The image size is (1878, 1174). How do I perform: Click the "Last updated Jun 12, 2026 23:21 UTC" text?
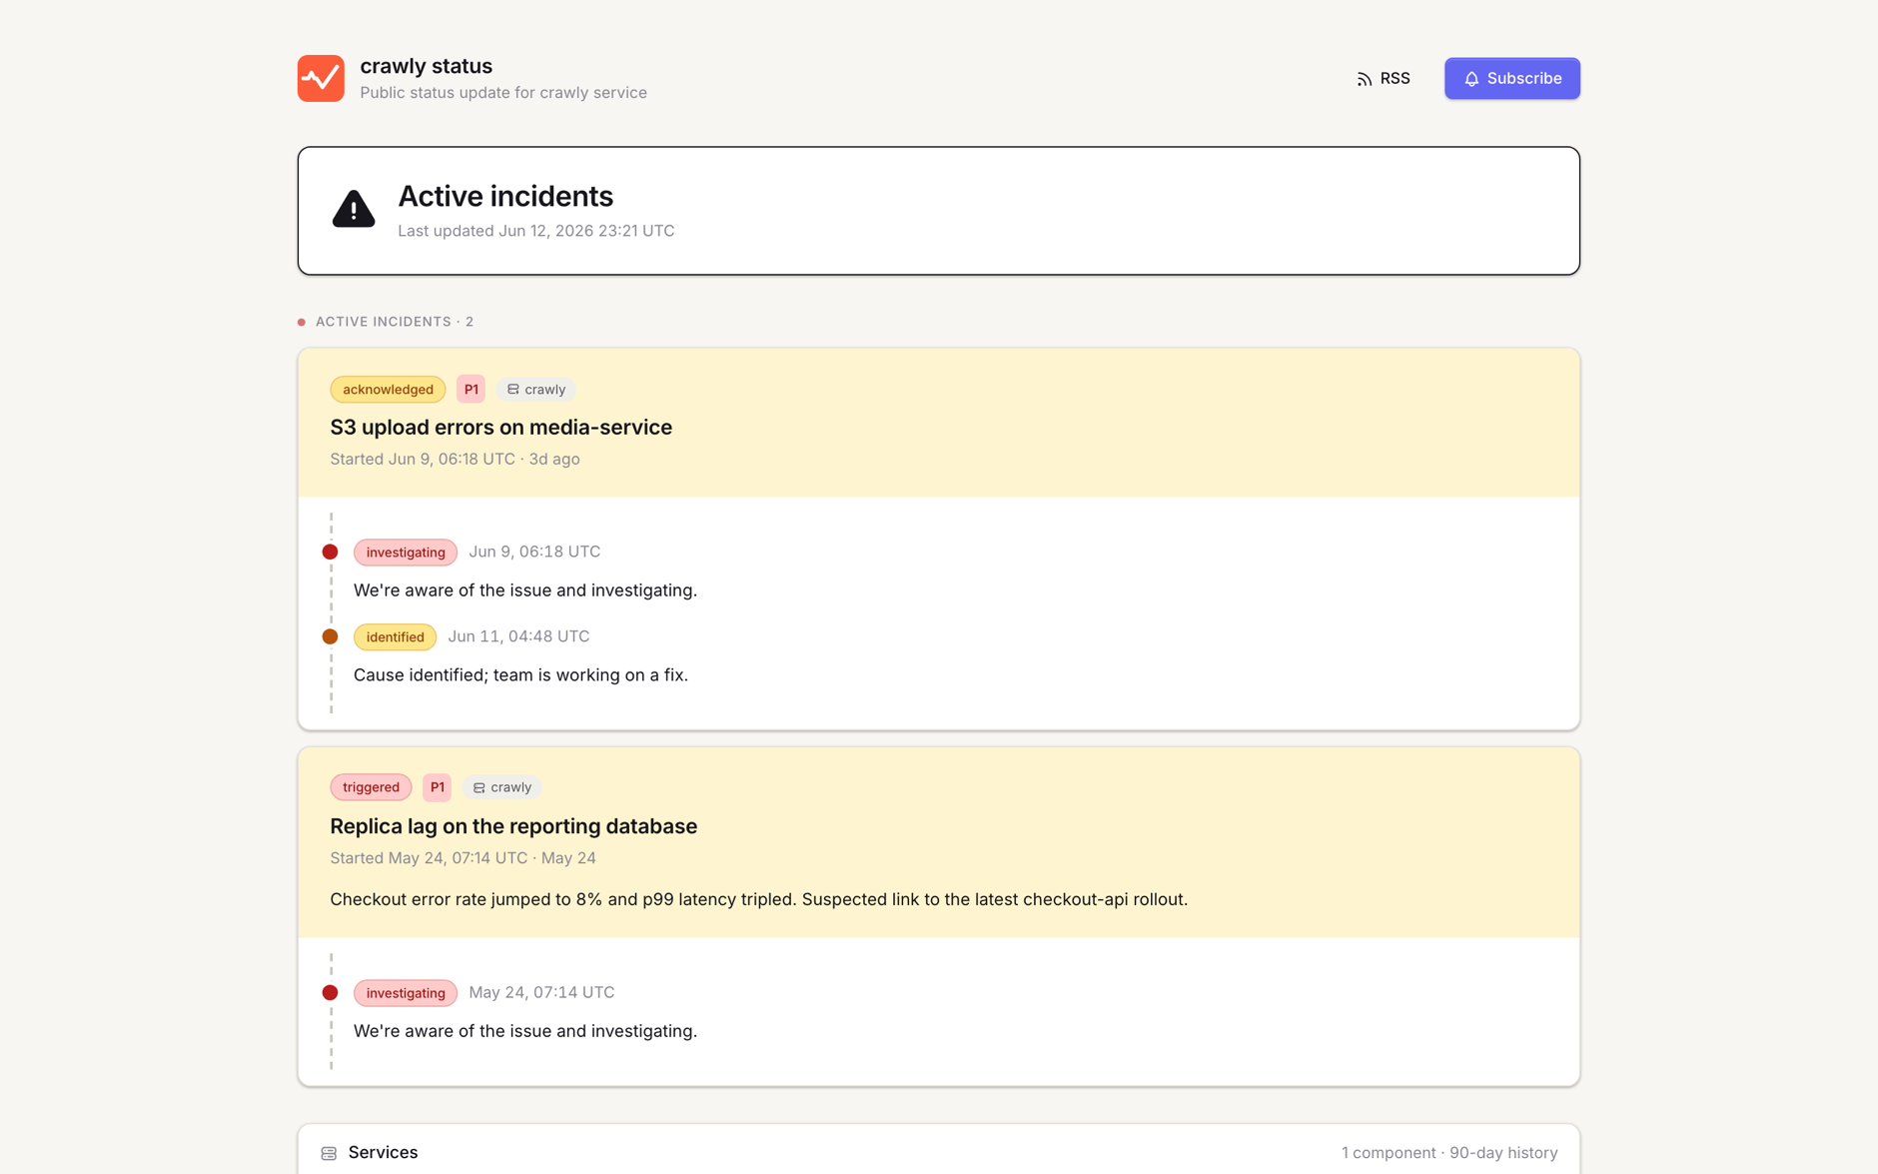(x=536, y=231)
